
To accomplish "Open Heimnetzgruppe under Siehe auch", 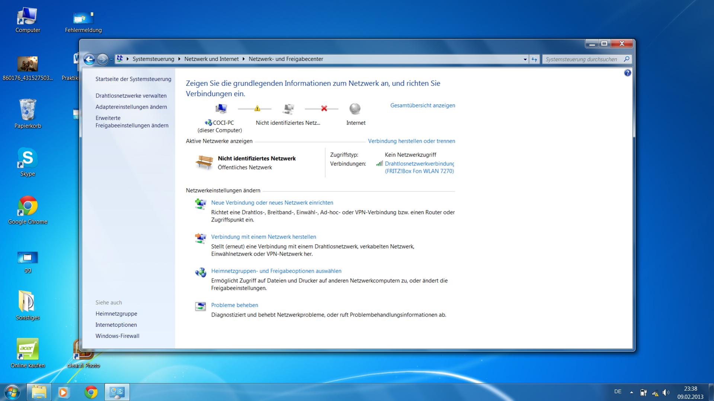I will pos(116,314).
